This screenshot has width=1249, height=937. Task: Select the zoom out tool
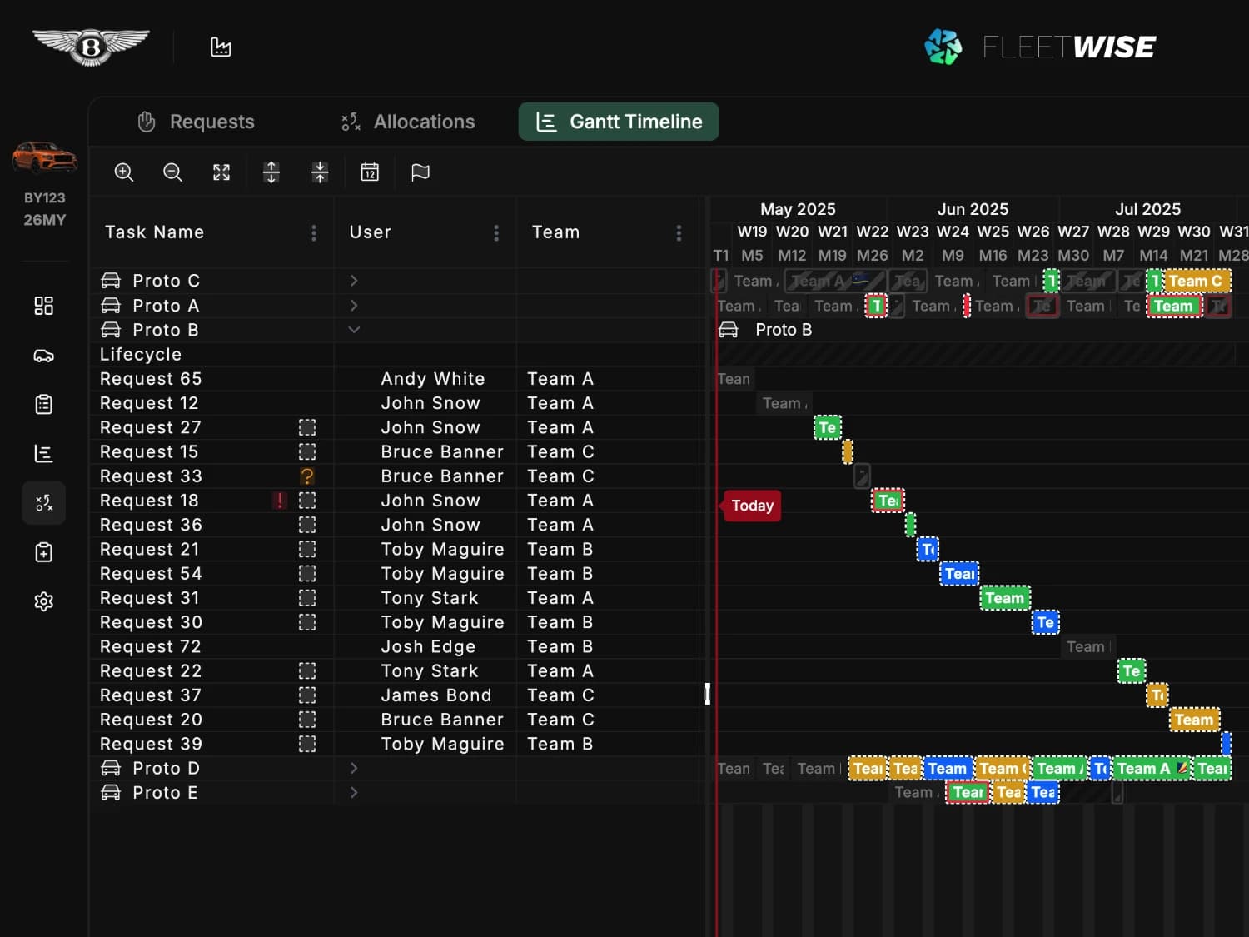coord(172,172)
